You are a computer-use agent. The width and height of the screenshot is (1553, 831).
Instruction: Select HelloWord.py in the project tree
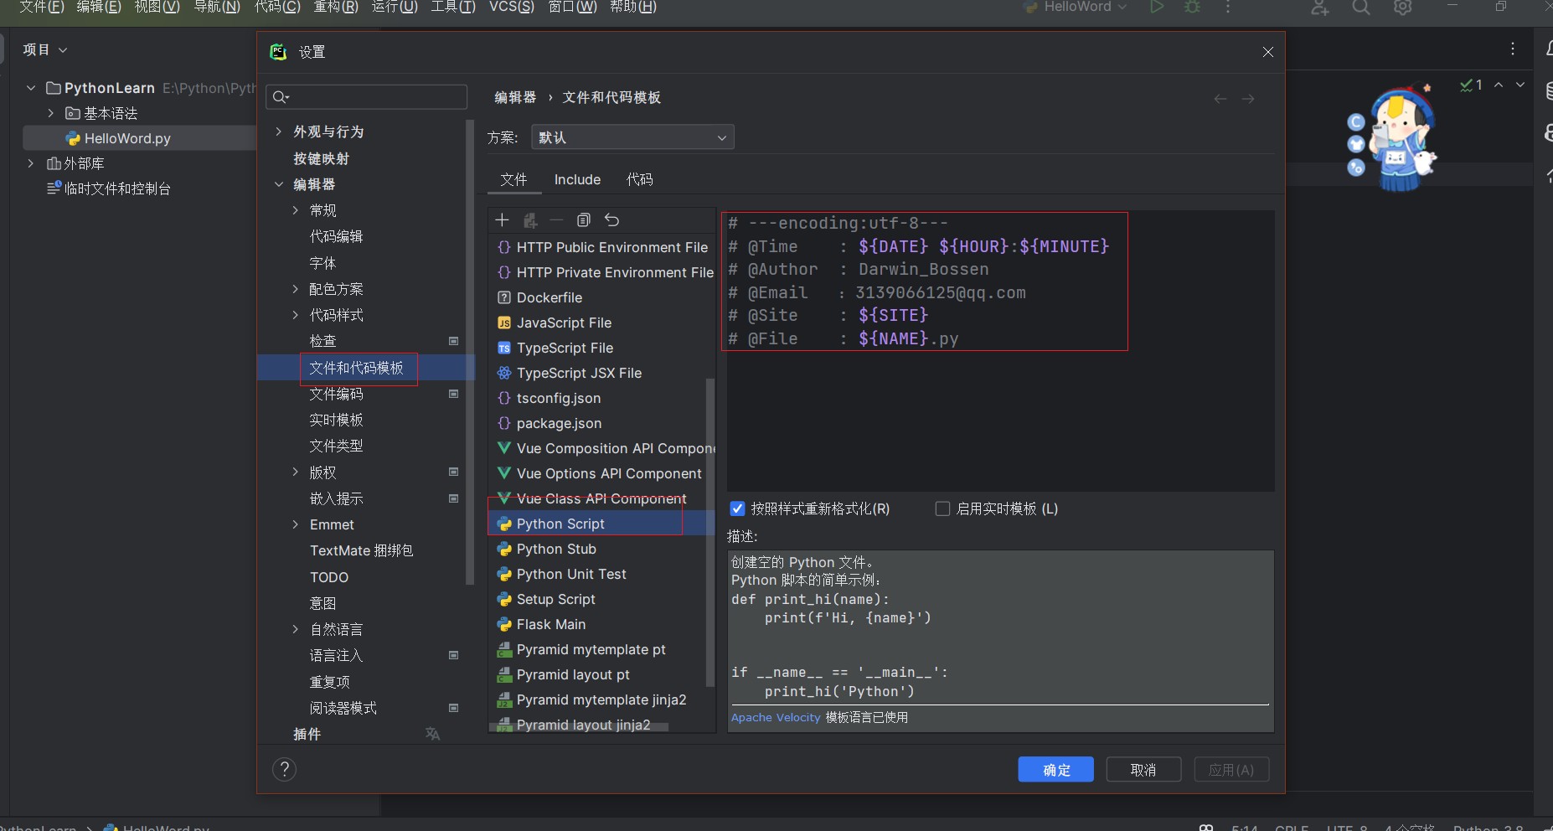(x=127, y=138)
